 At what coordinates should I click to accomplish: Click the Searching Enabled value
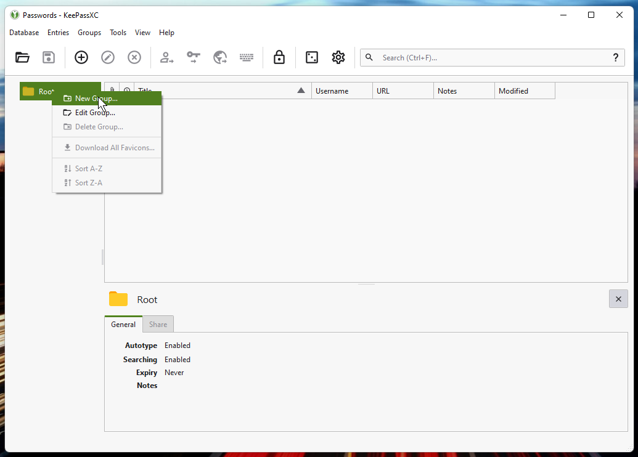pyautogui.click(x=178, y=360)
